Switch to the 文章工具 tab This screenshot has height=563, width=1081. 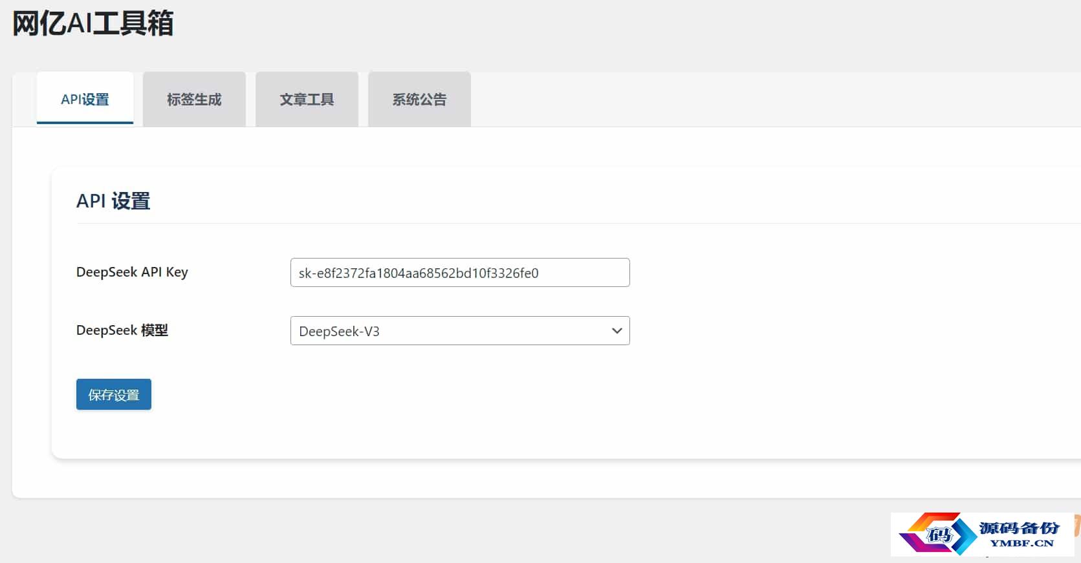pyautogui.click(x=307, y=99)
